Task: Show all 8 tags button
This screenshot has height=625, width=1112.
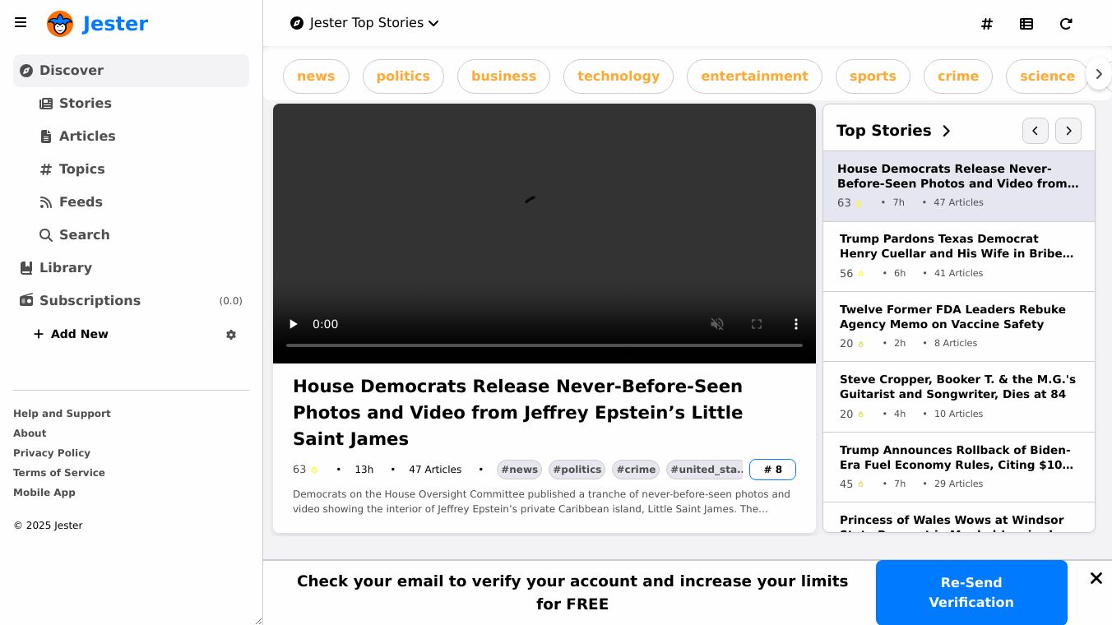Action: pos(772,470)
